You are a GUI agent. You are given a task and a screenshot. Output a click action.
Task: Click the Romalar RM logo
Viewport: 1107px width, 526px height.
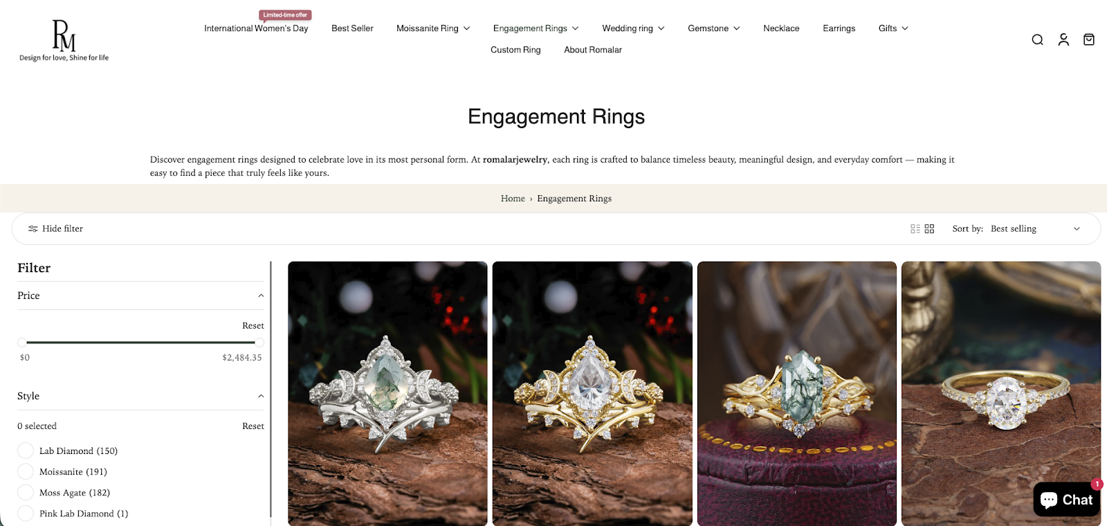tap(64, 40)
